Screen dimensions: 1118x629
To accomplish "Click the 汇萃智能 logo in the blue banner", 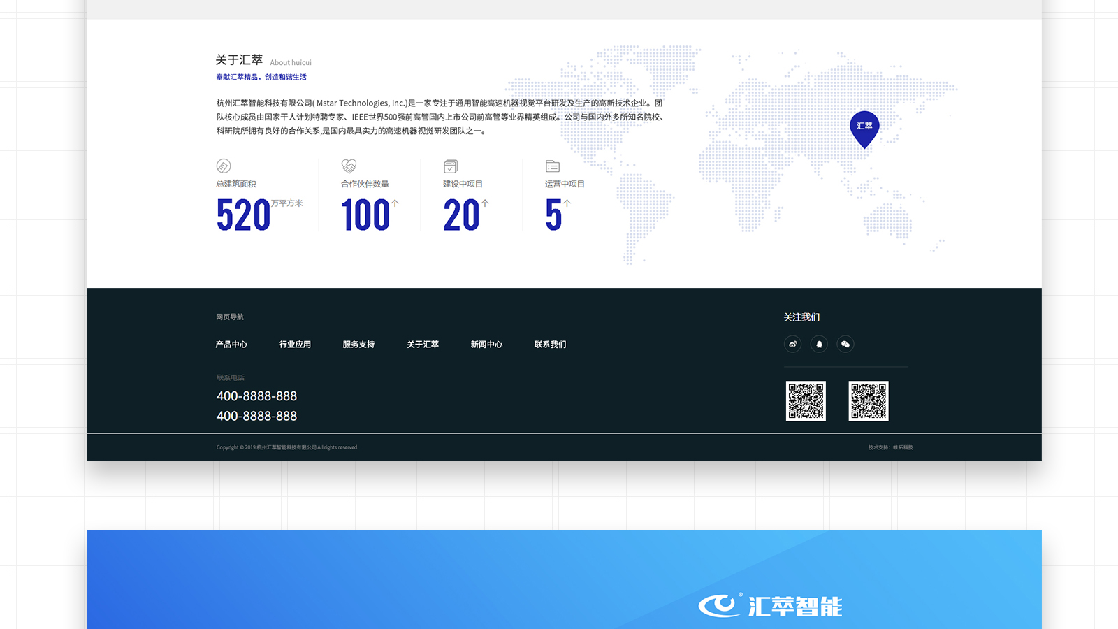I will click(770, 605).
